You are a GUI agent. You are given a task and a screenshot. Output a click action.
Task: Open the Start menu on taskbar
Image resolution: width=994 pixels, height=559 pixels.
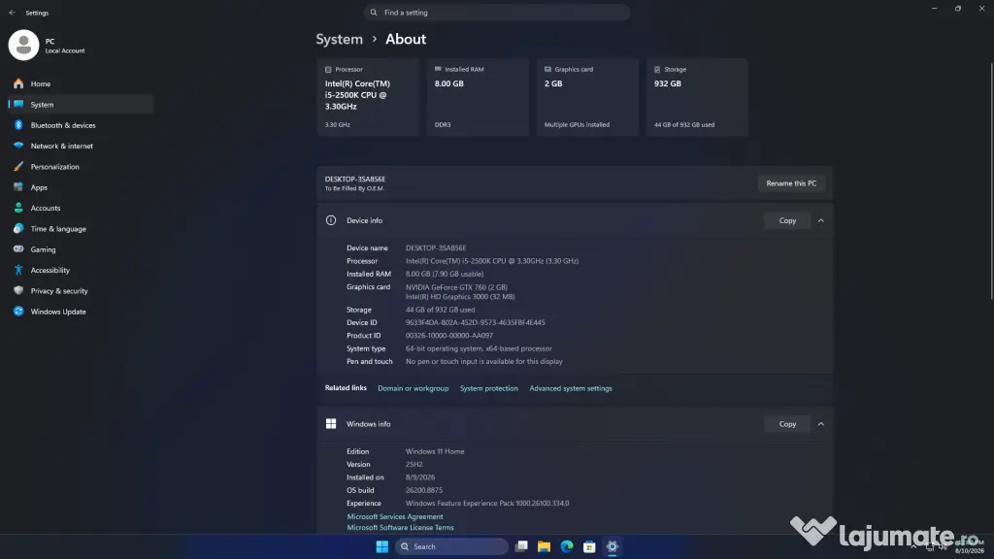[x=382, y=546]
